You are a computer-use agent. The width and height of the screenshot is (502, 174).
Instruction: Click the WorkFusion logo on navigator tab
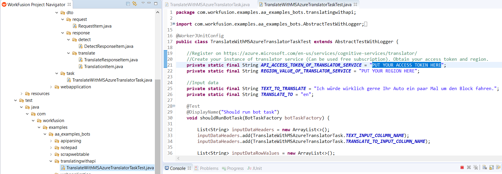coord(4,4)
